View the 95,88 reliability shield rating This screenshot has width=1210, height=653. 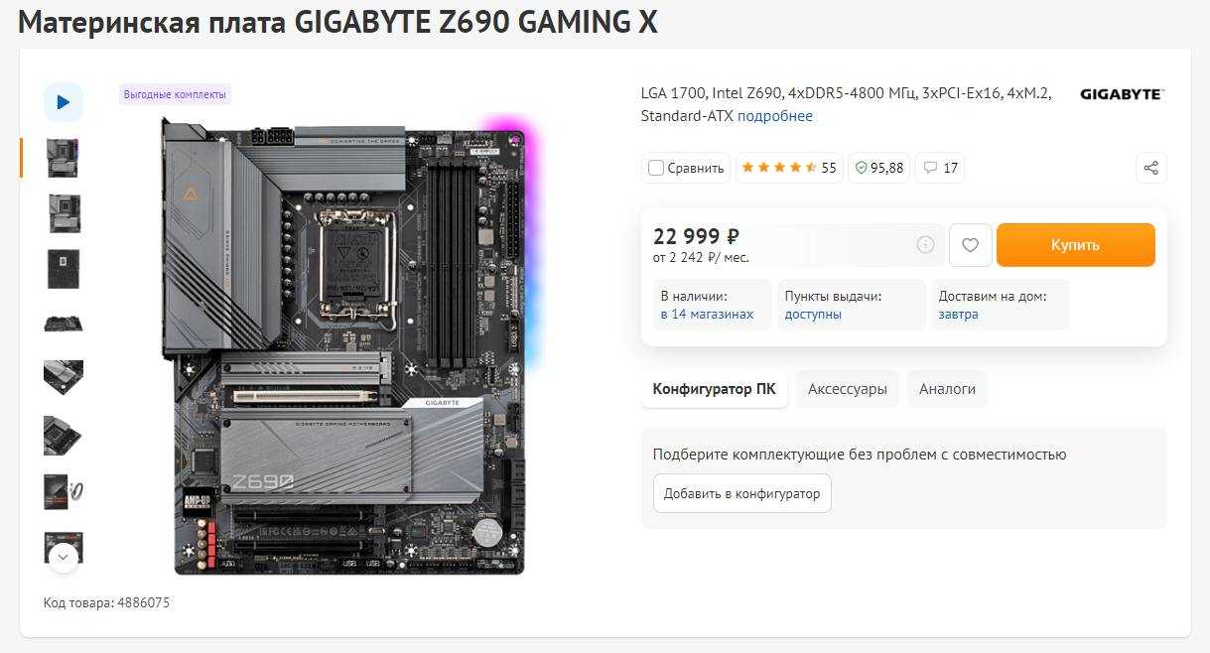pyautogui.click(x=879, y=168)
